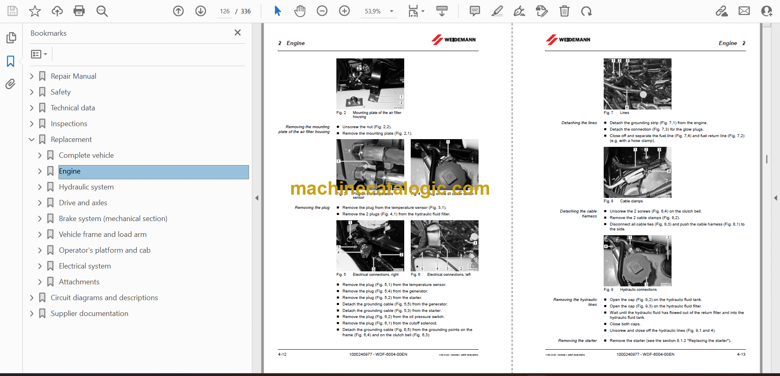The width and height of the screenshot is (780, 376).
Task: Share a link to the file
Action: (722, 11)
